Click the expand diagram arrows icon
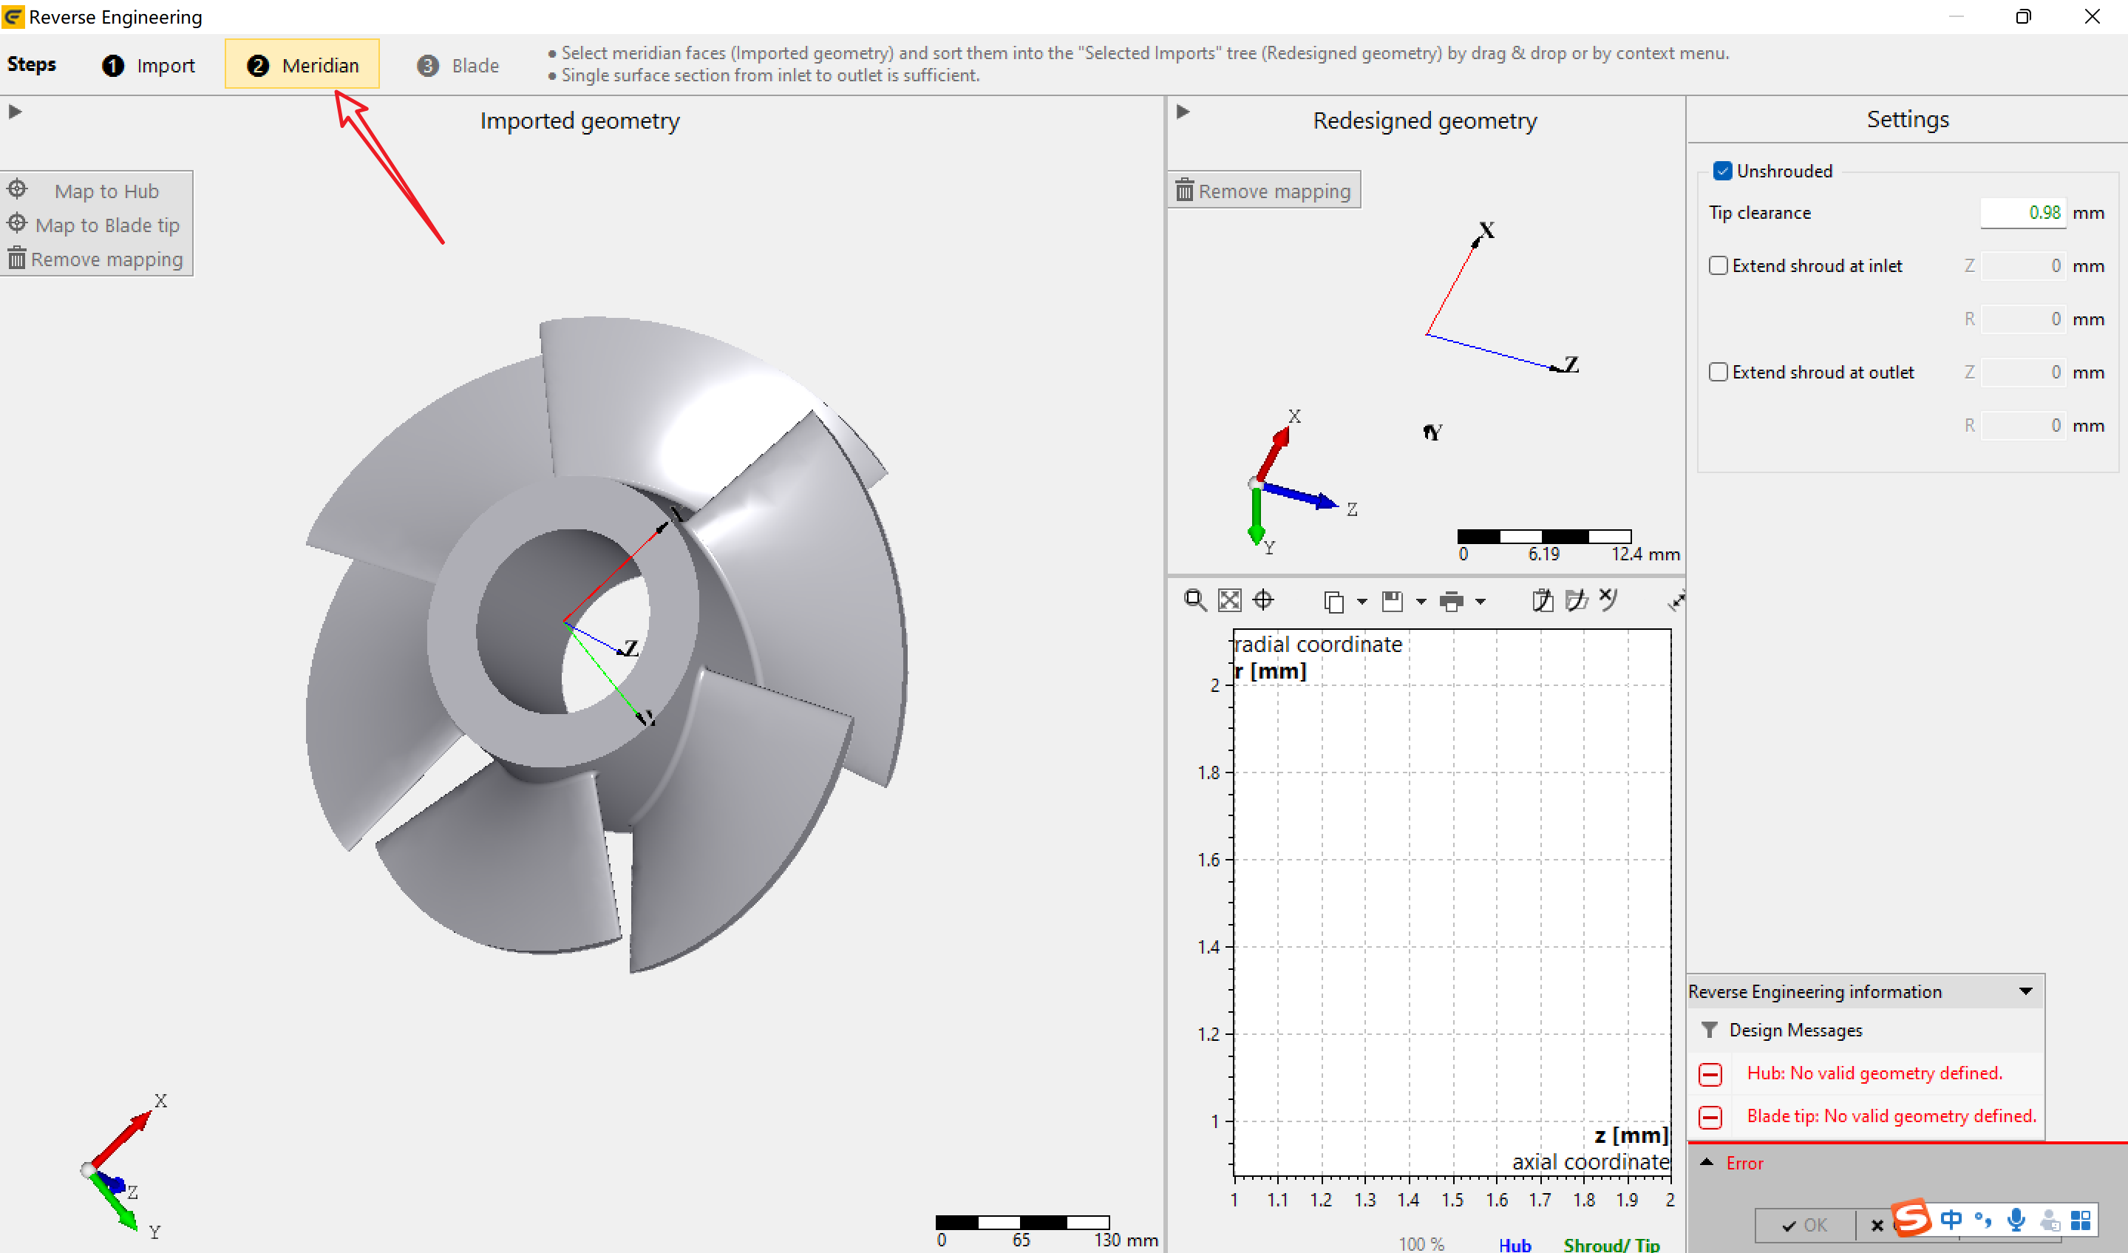The height and width of the screenshot is (1253, 2128). pyautogui.click(x=1677, y=600)
